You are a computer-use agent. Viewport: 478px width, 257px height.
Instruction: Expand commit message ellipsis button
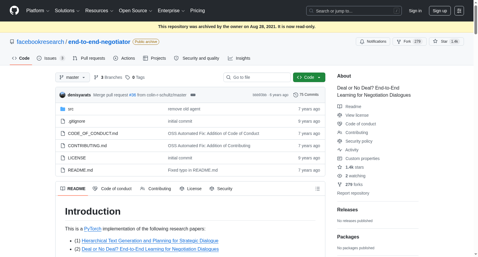(193, 95)
